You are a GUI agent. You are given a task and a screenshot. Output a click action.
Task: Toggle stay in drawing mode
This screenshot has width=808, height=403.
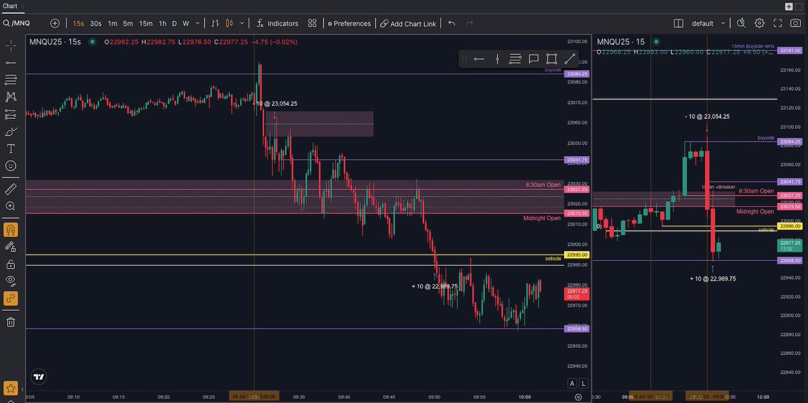tap(11, 247)
